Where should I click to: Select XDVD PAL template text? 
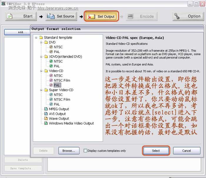(57, 66)
